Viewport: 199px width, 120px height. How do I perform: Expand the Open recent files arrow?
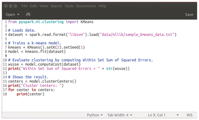coord(18,15)
